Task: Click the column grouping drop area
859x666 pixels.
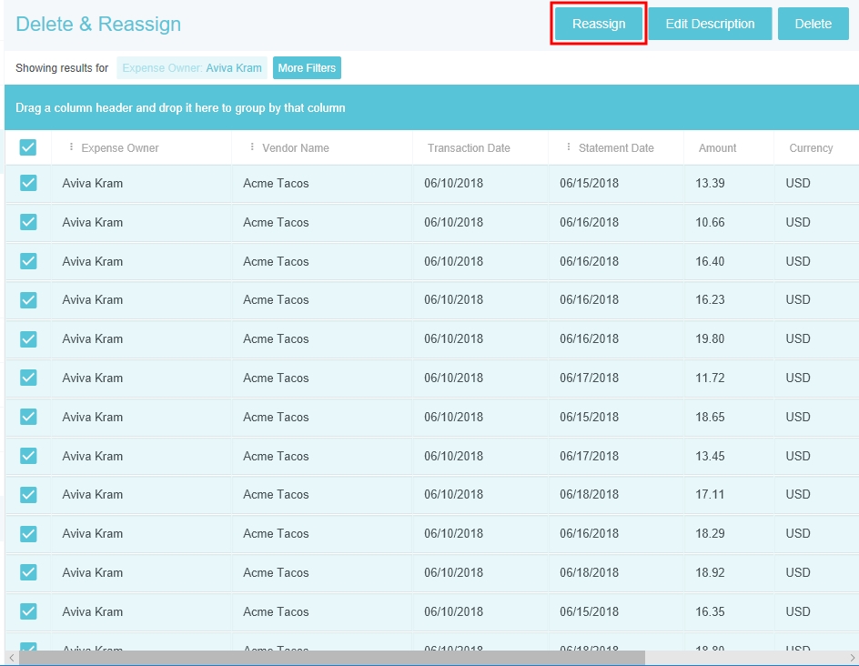Action: point(431,107)
